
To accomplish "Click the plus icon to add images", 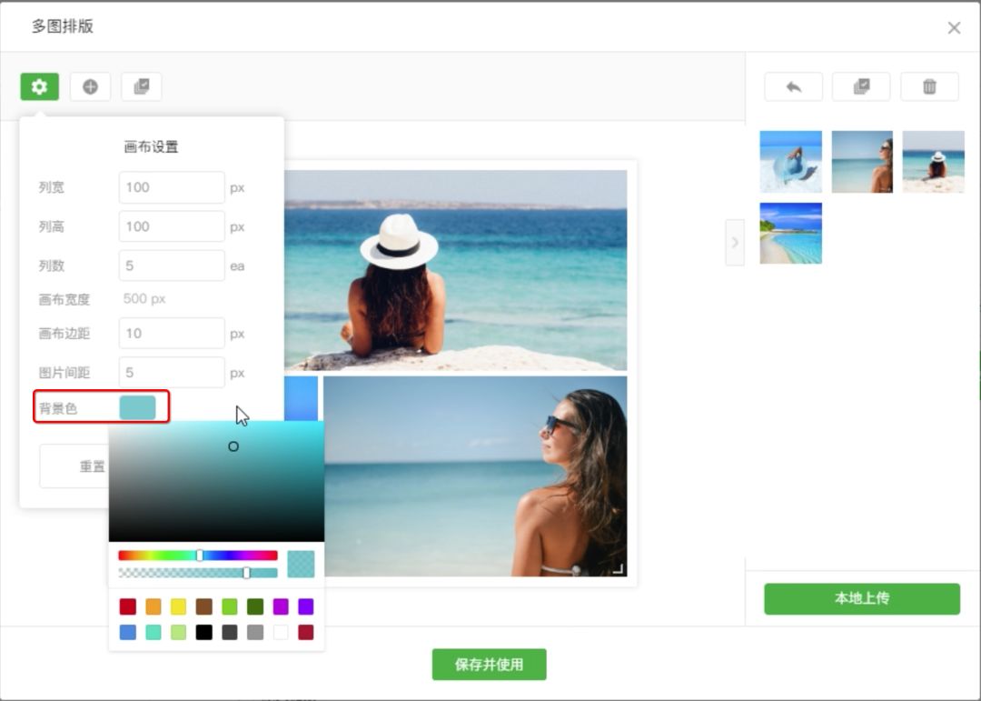I will [90, 86].
